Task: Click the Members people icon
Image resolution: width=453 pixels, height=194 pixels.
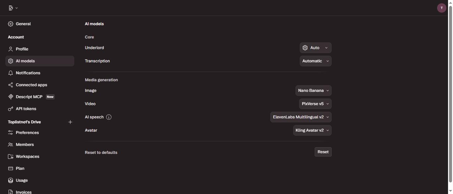Action: [11, 145]
